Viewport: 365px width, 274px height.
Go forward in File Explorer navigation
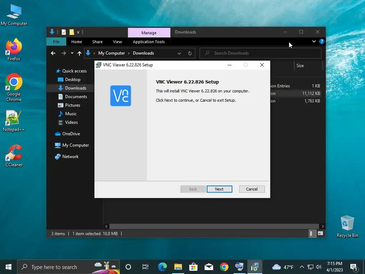(x=63, y=54)
